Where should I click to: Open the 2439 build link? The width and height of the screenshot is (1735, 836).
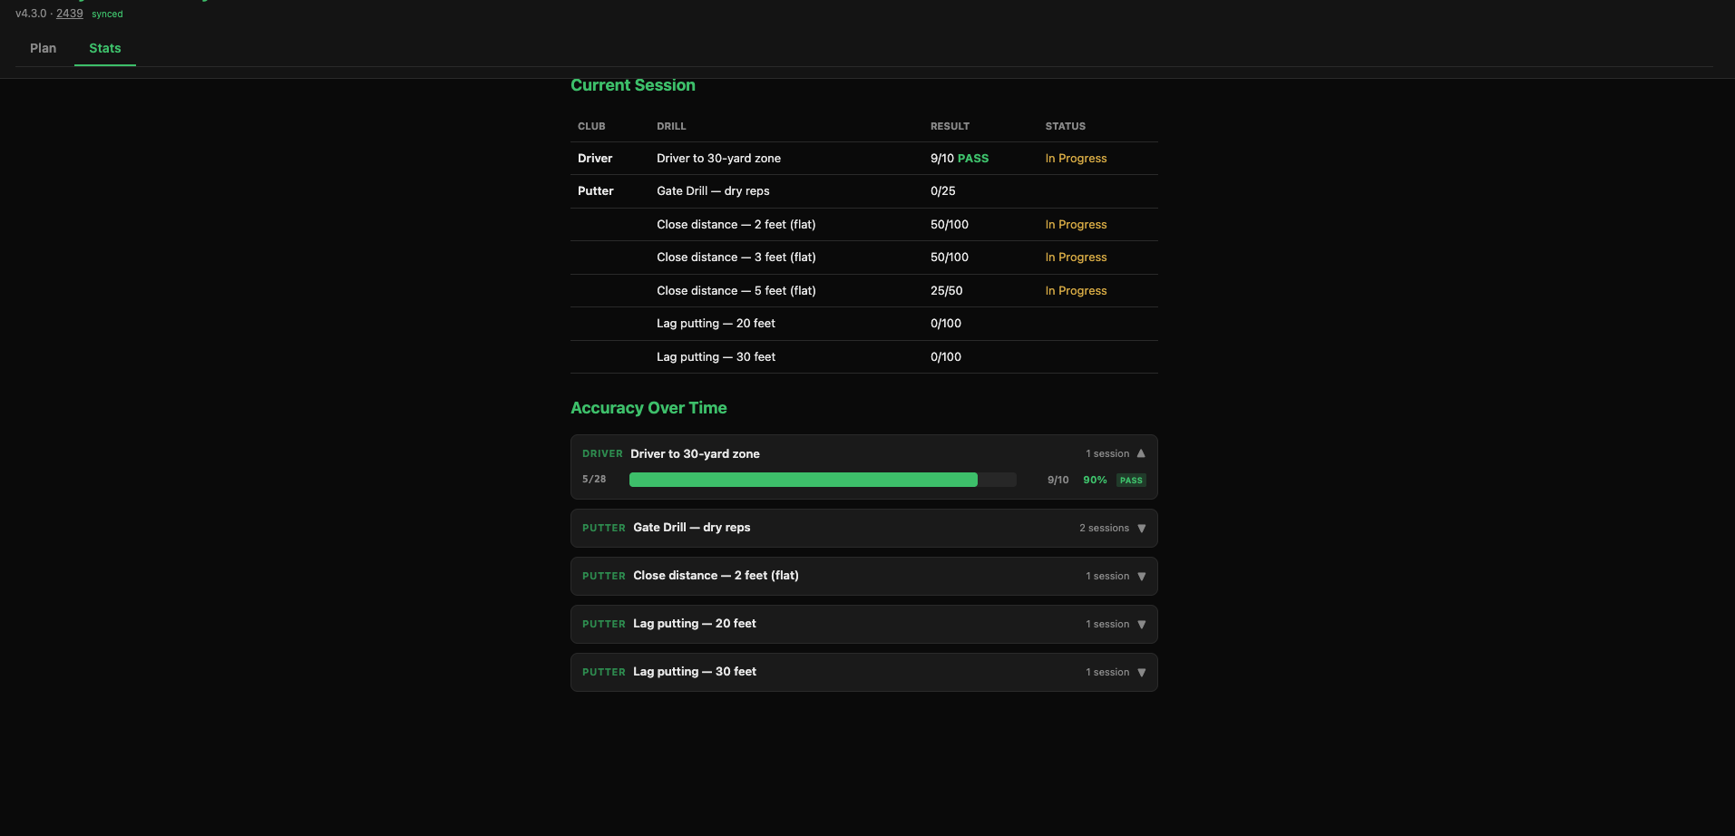(x=70, y=14)
